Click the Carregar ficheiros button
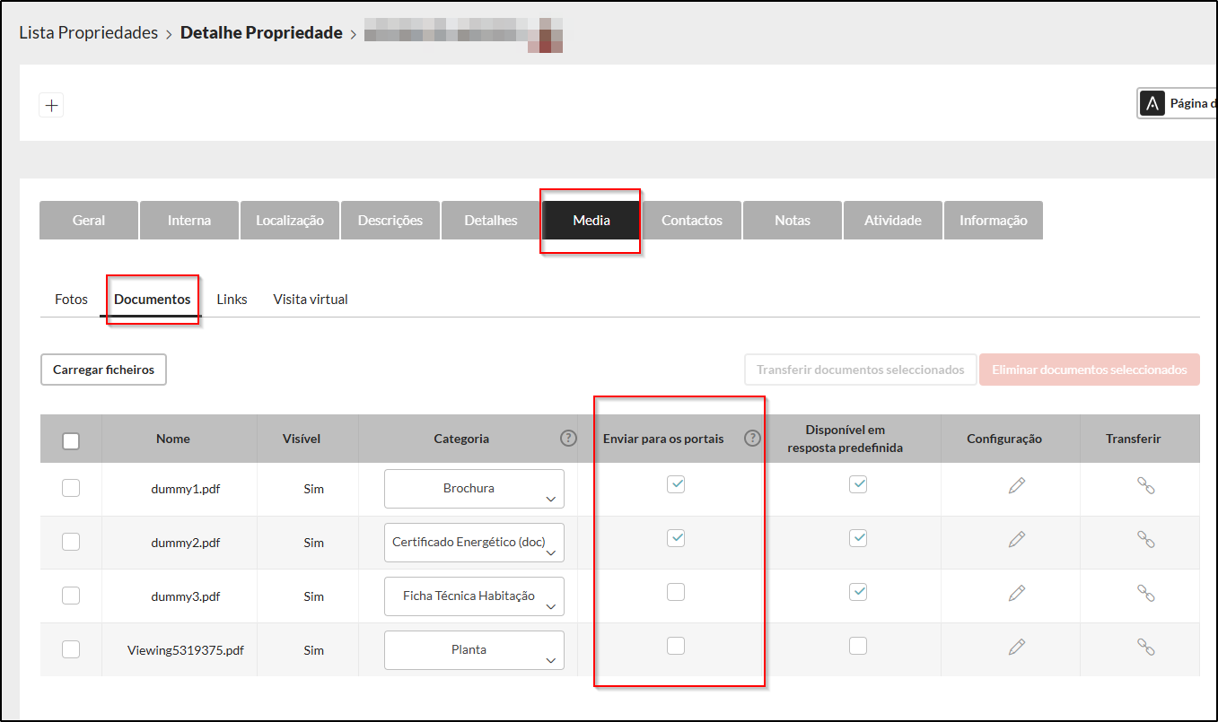This screenshot has height=722, width=1218. [103, 370]
